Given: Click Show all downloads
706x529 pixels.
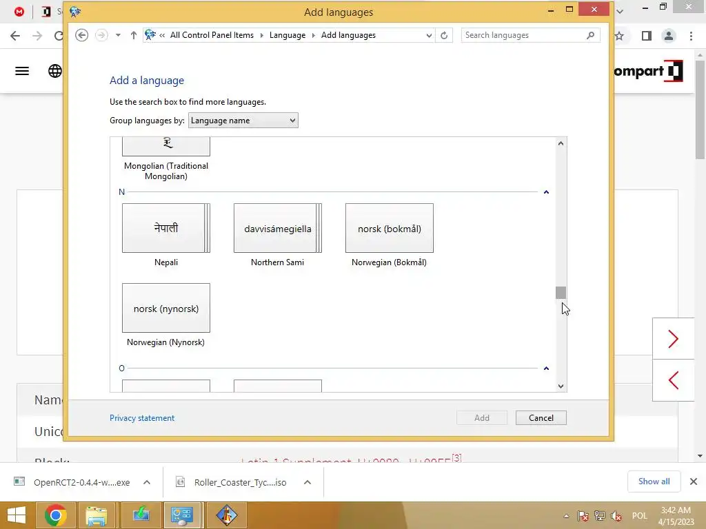Looking at the screenshot, I should click(x=654, y=481).
